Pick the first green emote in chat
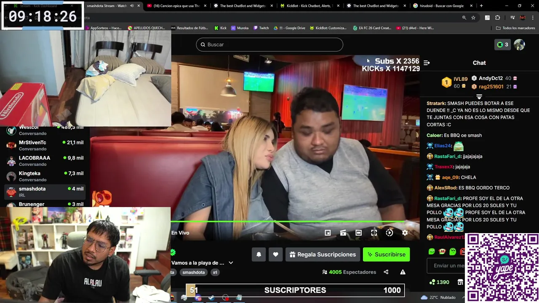 tap(432, 252)
